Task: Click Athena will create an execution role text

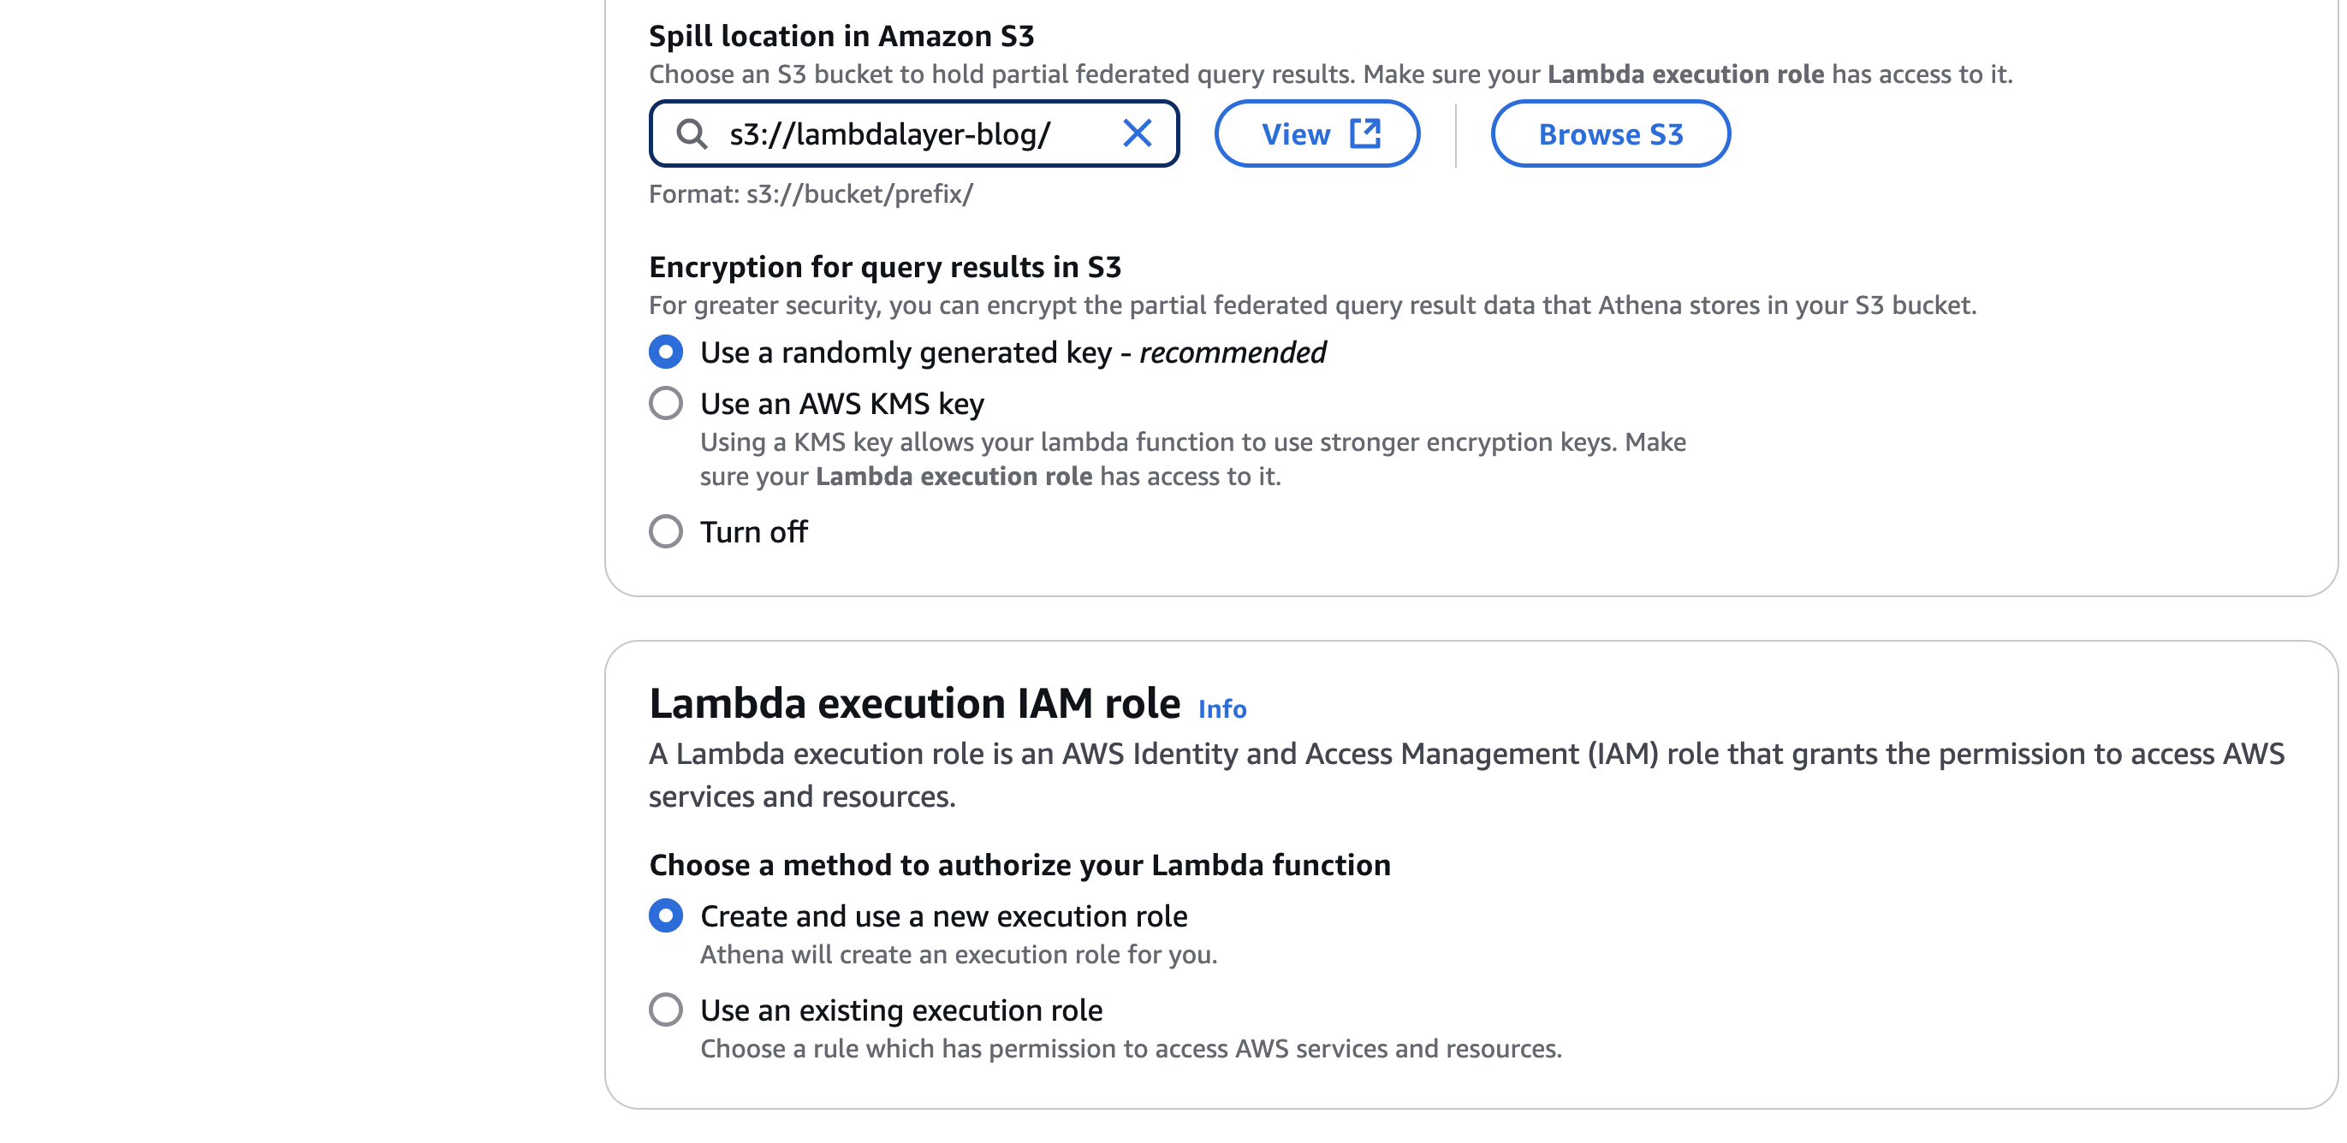Action: coord(958,955)
